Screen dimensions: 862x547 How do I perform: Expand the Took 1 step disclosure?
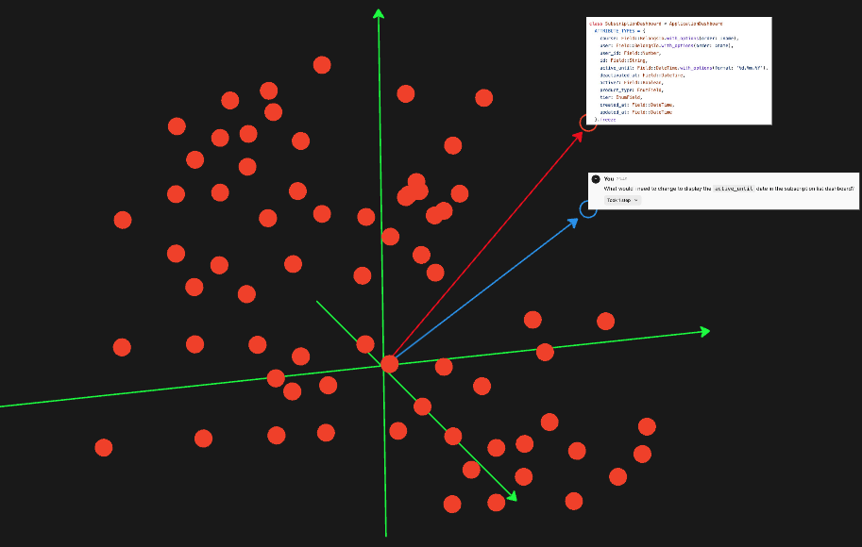620,200
